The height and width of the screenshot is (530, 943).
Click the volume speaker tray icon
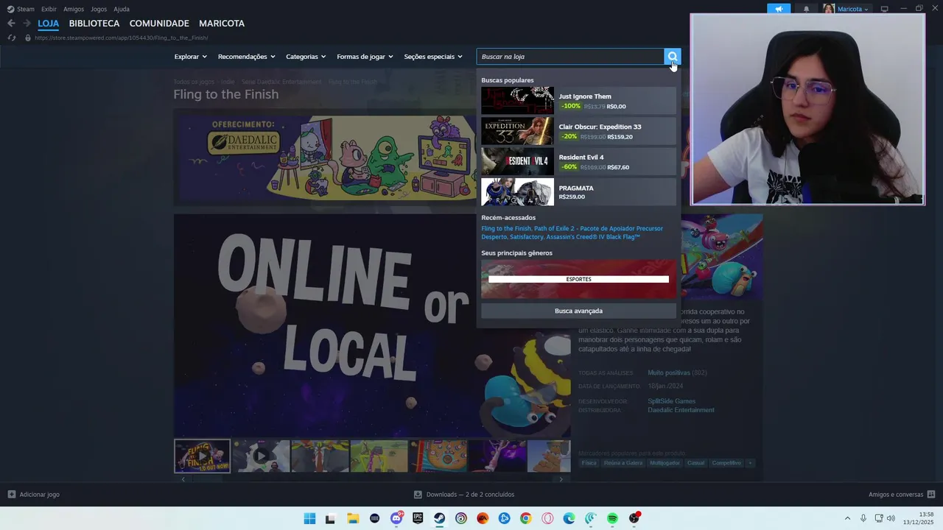point(891,518)
